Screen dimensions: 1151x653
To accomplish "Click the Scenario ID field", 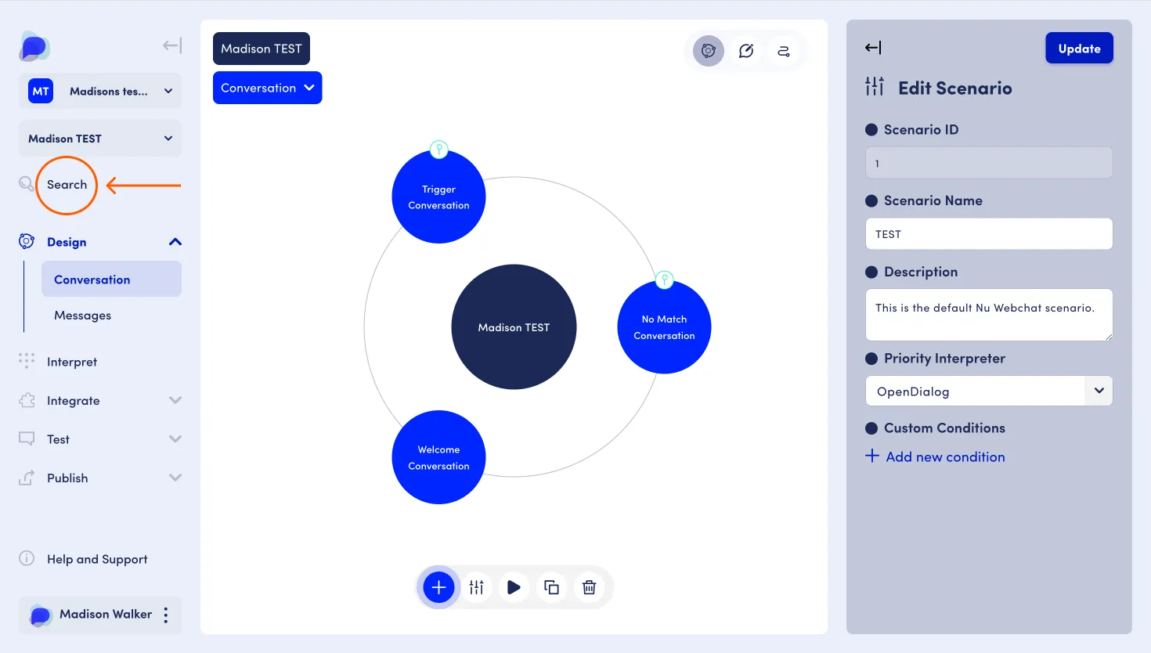I will (989, 163).
